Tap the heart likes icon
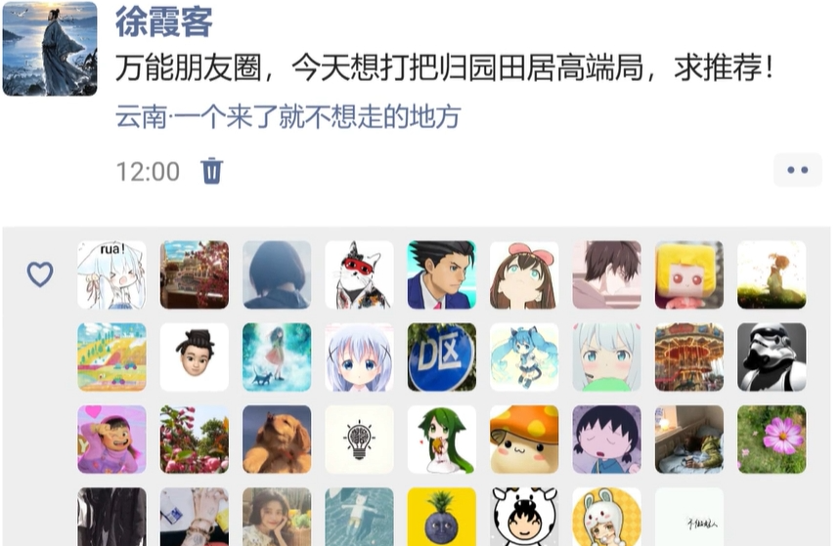The height and width of the screenshot is (546, 840). (40, 274)
